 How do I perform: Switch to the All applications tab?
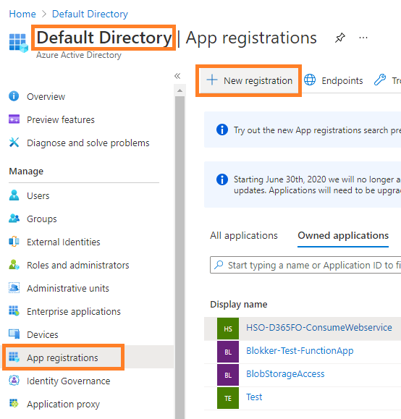coord(244,236)
